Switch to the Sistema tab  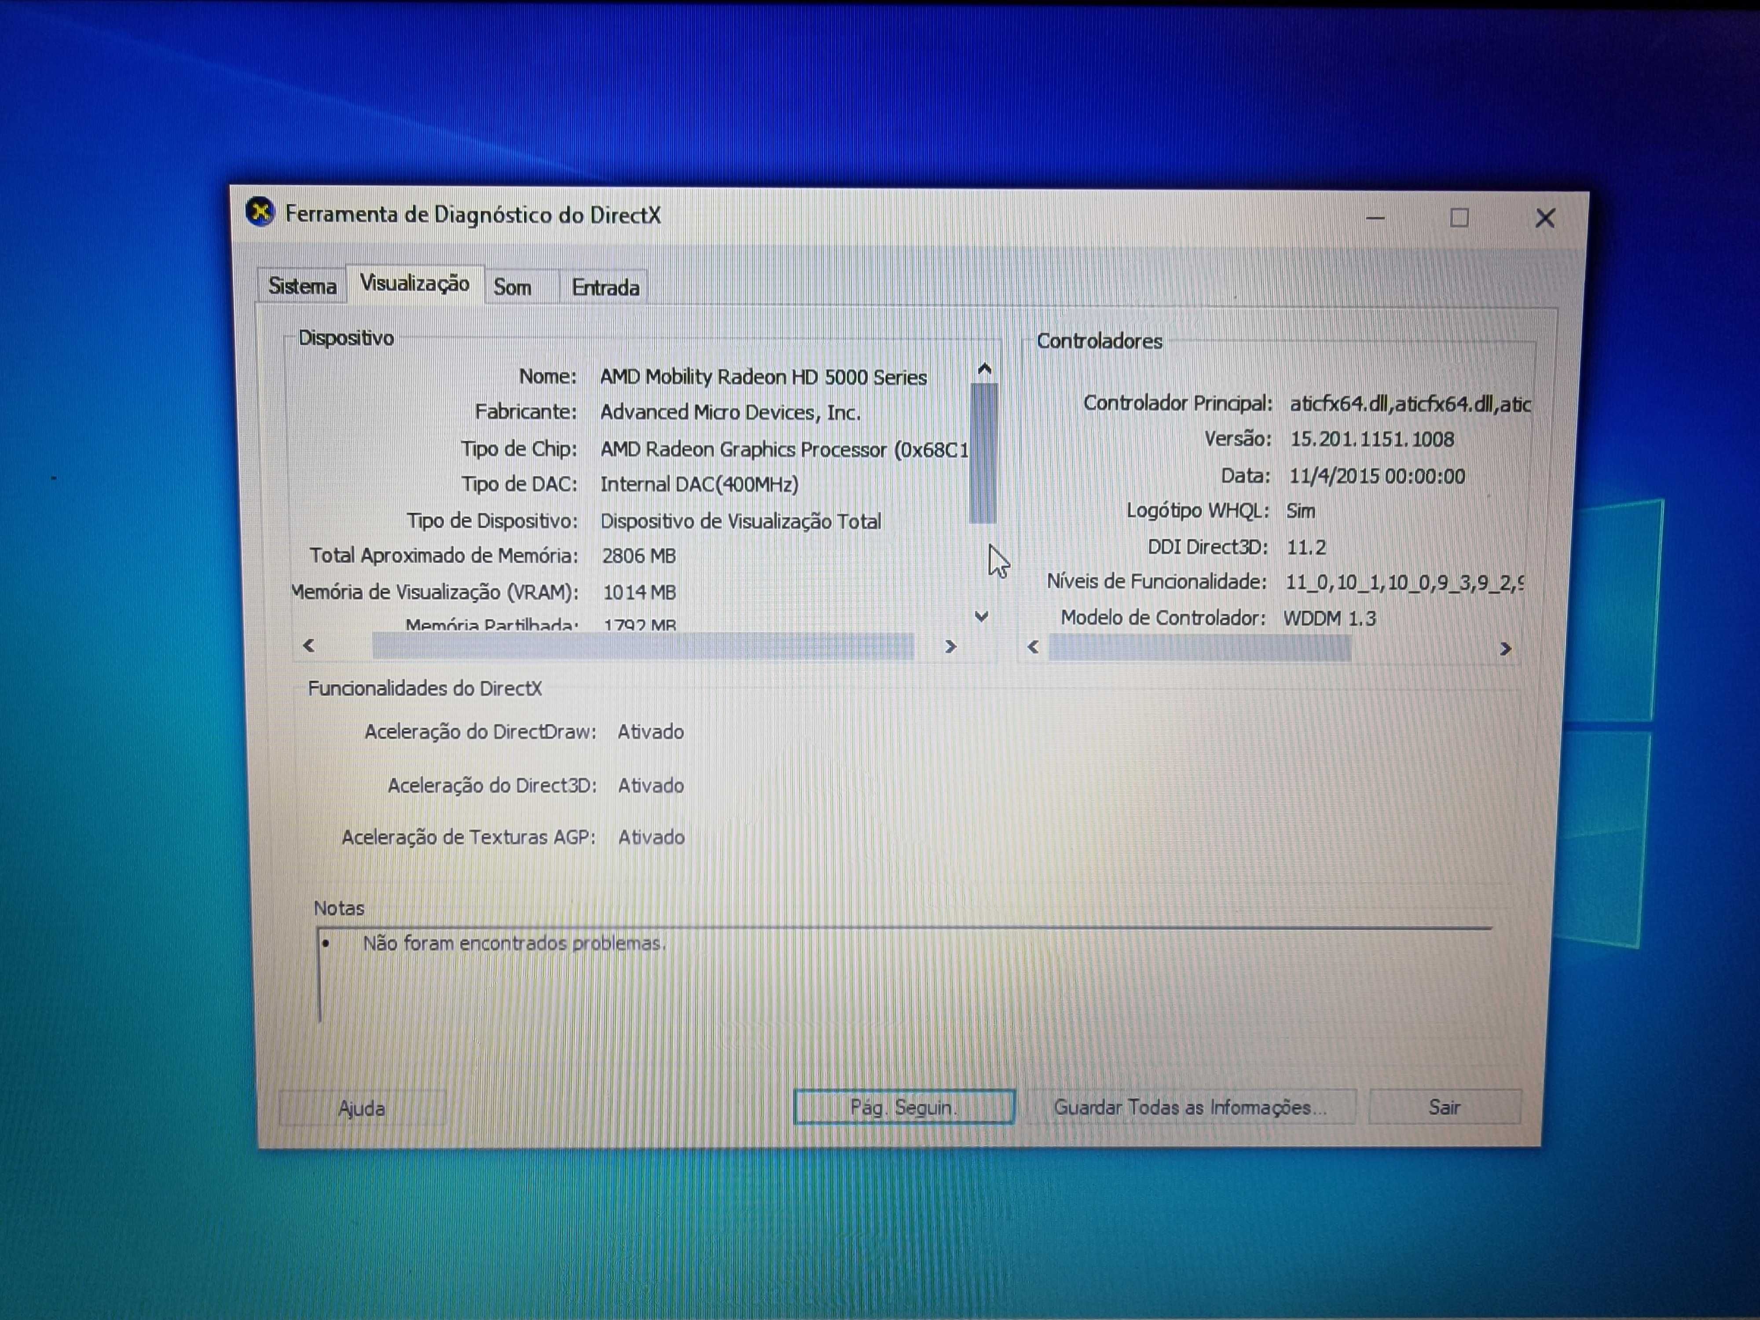(x=301, y=286)
